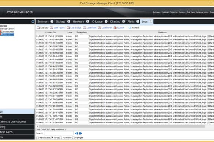Select log row 12:17:47.609677 PM
Viewport: 214px width, 142px height.
tap(125, 116)
